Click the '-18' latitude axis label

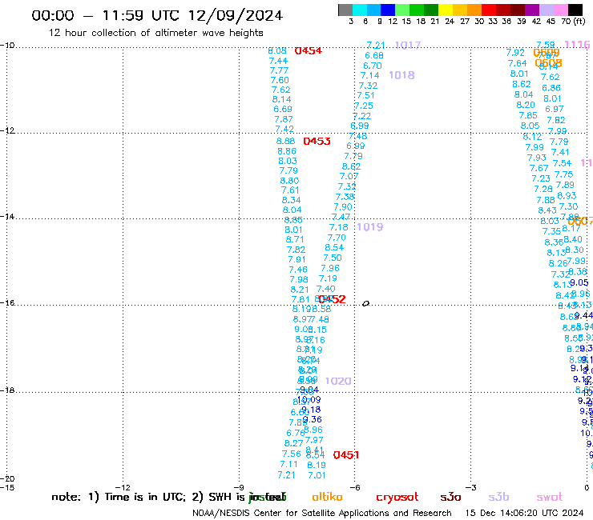tap(7, 390)
